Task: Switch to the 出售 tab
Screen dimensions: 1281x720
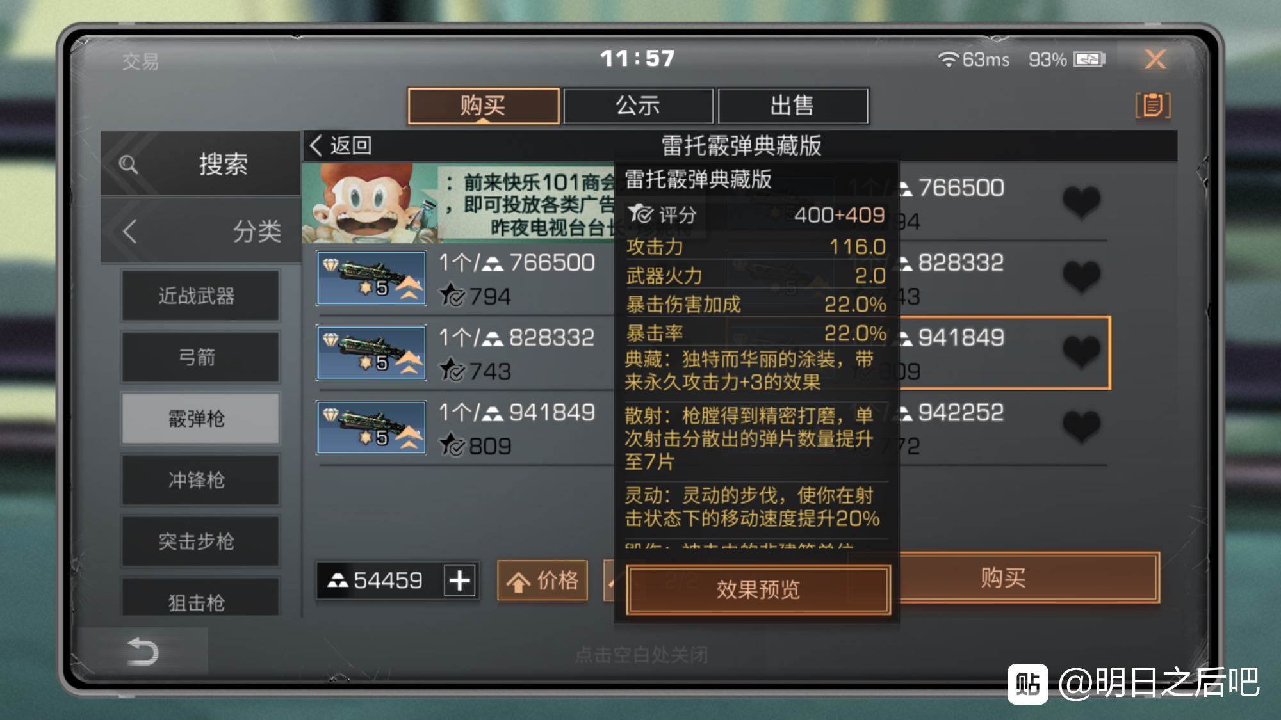Action: (793, 106)
